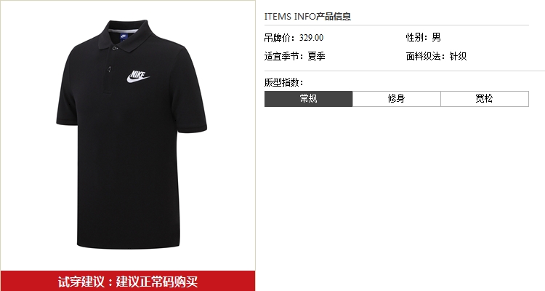Click the 适宜季节: 夏季 field
Screen dimensions: 545x291
pyautogui.click(x=295, y=56)
